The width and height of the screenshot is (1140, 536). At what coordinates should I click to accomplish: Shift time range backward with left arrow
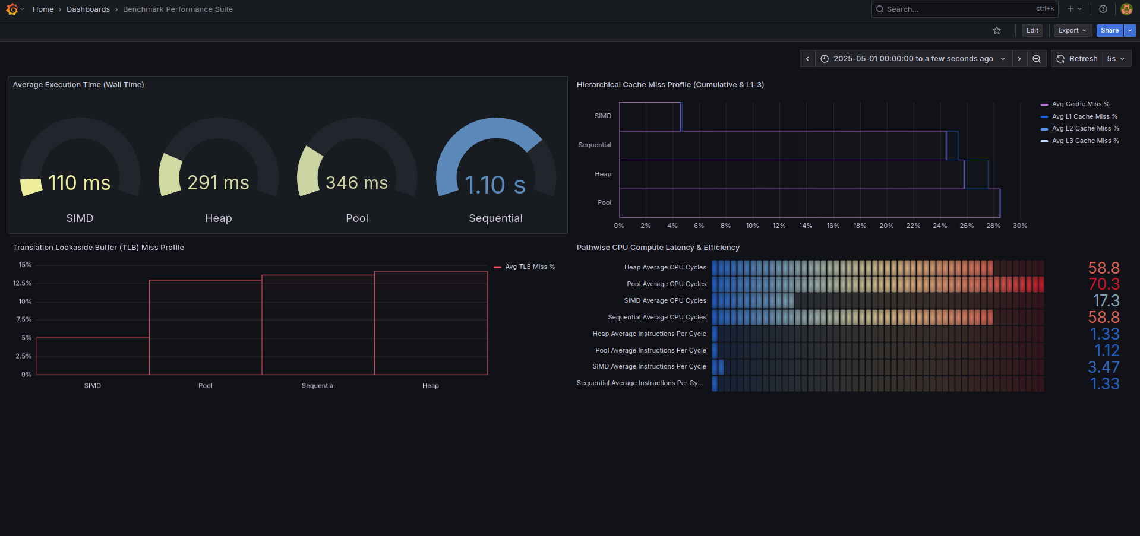[807, 59]
